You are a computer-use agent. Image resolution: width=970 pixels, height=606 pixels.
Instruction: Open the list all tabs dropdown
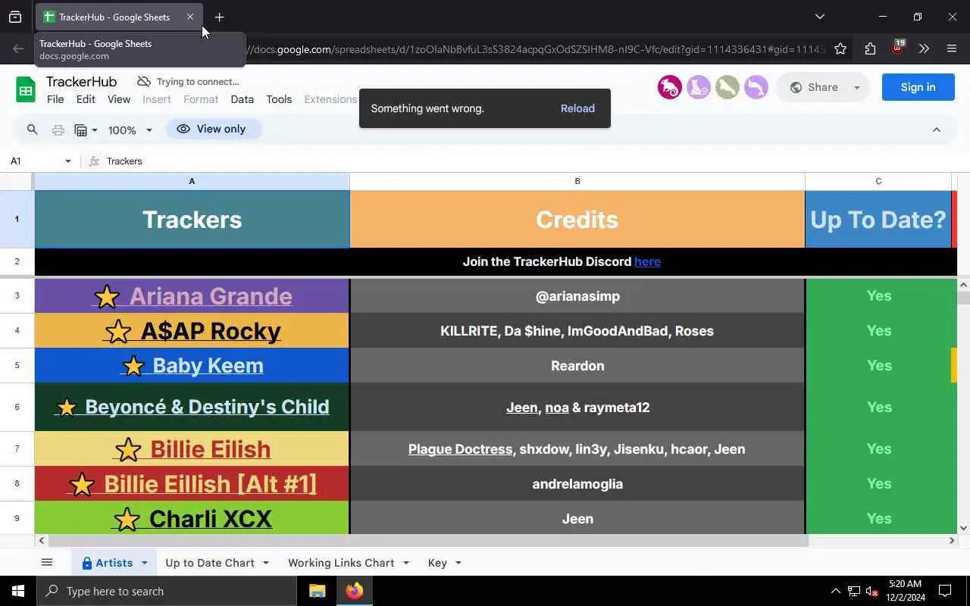pyautogui.click(x=819, y=17)
